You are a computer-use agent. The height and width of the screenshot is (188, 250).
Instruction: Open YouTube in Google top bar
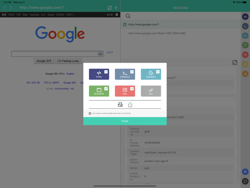(34, 15)
